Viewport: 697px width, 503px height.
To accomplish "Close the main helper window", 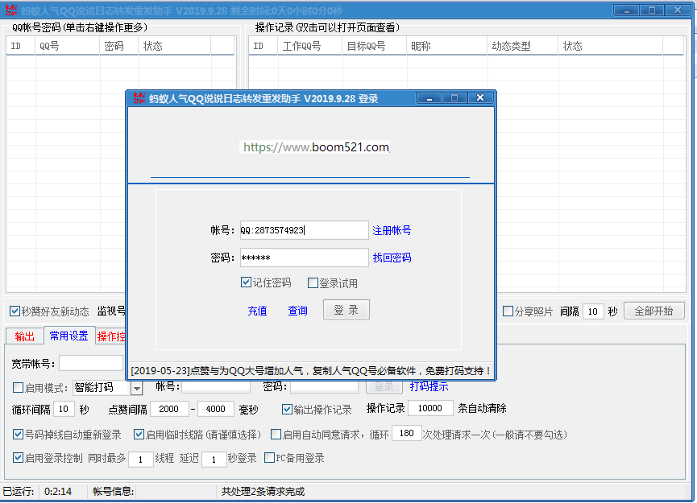I will click(678, 10).
